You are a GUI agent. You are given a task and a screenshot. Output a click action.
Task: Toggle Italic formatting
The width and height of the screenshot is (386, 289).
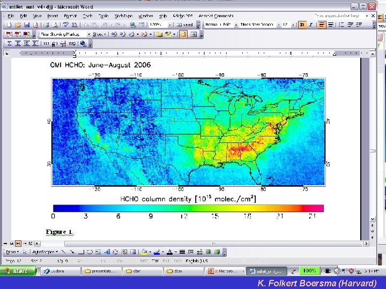point(311,25)
